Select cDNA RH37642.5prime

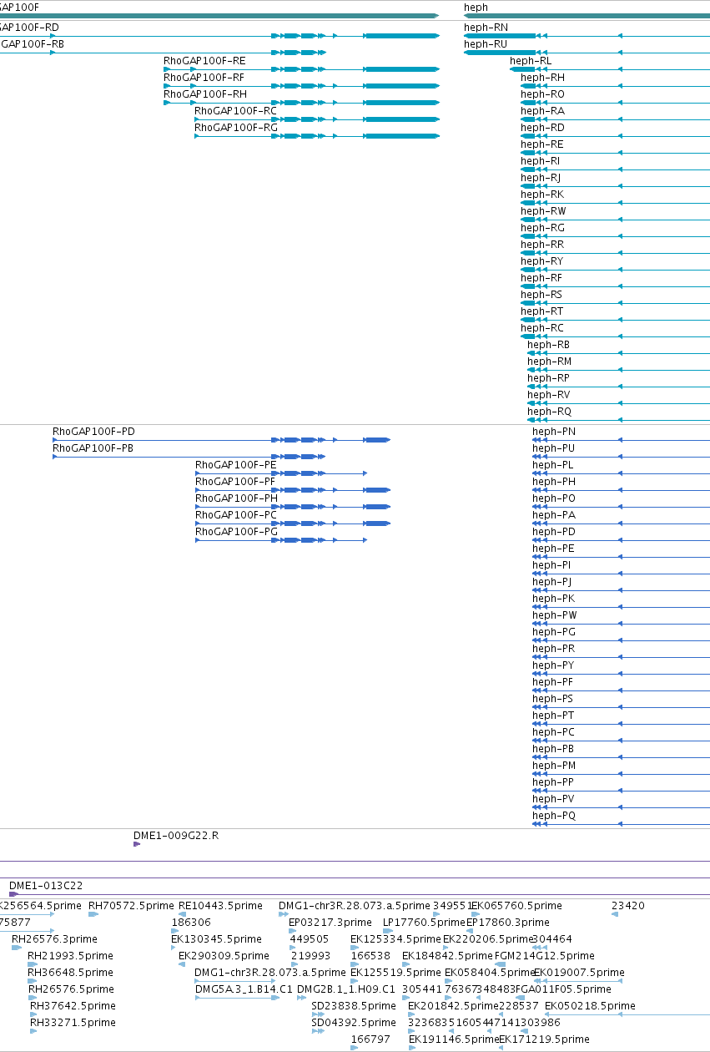click(x=73, y=1006)
